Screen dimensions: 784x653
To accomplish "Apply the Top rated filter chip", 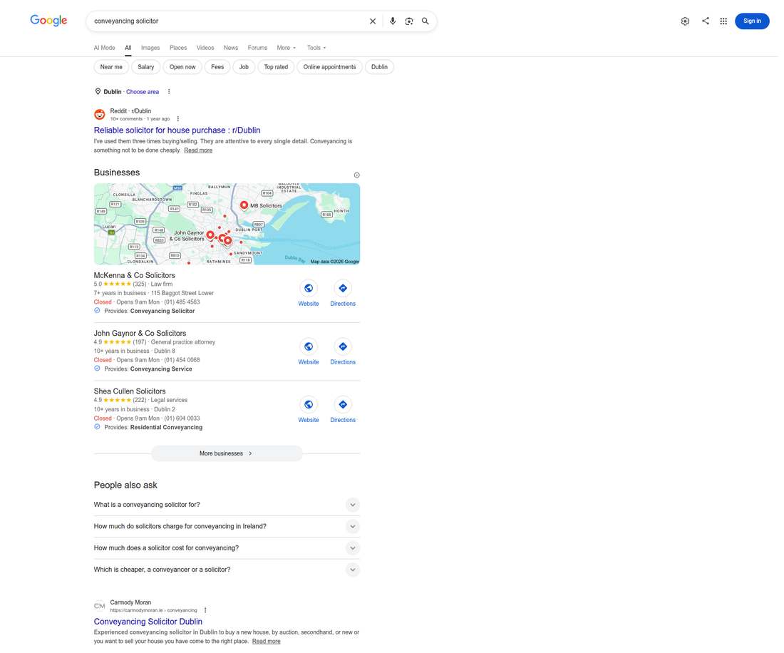I will pyautogui.click(x=276, y=67).
